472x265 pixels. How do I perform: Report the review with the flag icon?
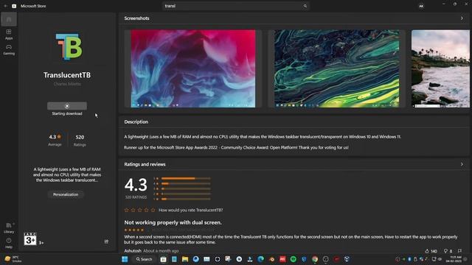click(459, 251)
